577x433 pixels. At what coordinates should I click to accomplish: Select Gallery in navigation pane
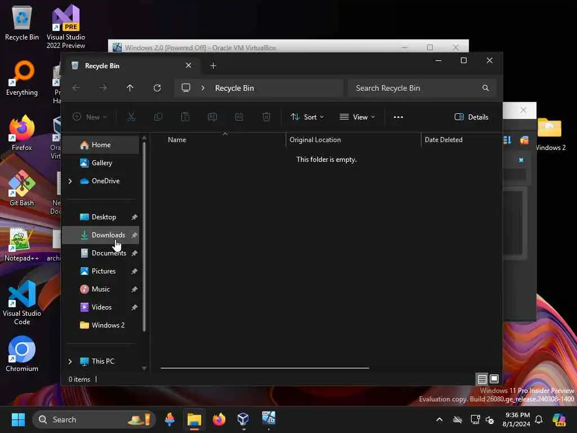click(x=101, y=163)
